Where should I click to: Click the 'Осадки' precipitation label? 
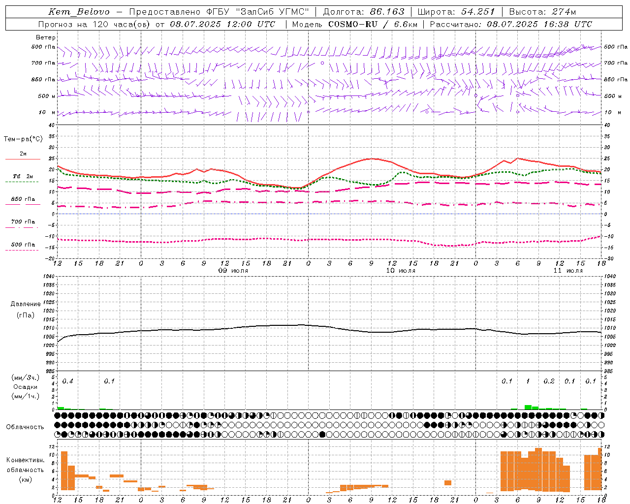[25, 387]
